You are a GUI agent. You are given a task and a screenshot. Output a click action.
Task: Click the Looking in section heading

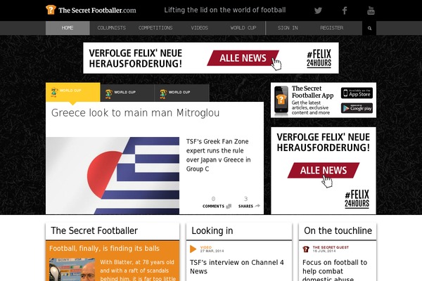point(212,230)
